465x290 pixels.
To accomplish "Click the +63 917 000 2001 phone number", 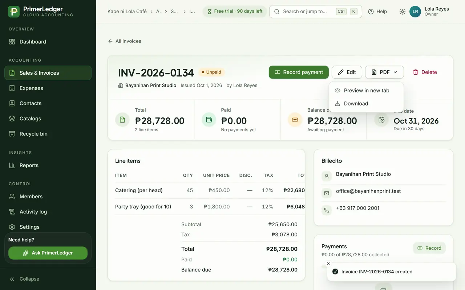I will 357,208.
